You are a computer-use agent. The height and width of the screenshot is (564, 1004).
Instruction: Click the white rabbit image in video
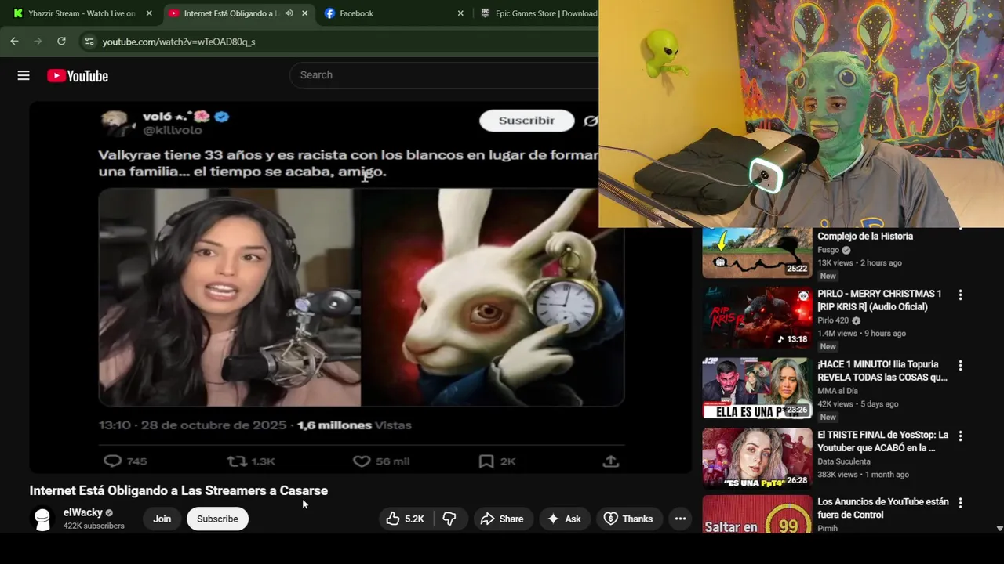(493, 297)
